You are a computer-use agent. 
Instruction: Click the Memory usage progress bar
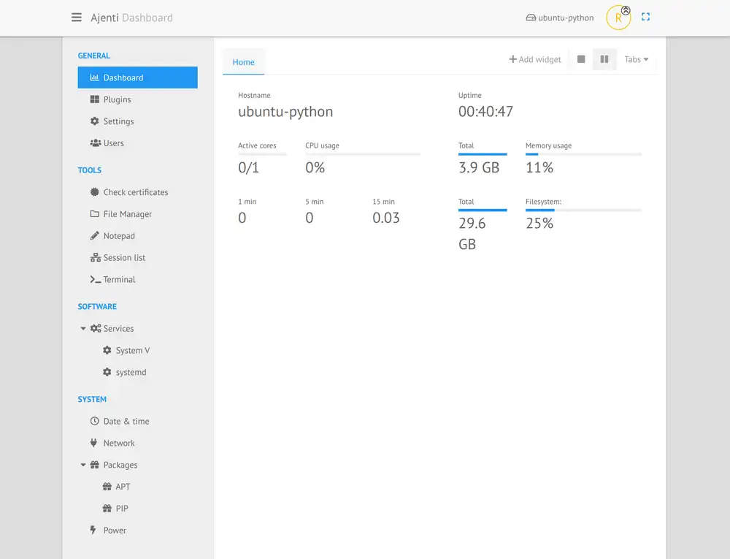pyautogui.click(x=583, y=155)
